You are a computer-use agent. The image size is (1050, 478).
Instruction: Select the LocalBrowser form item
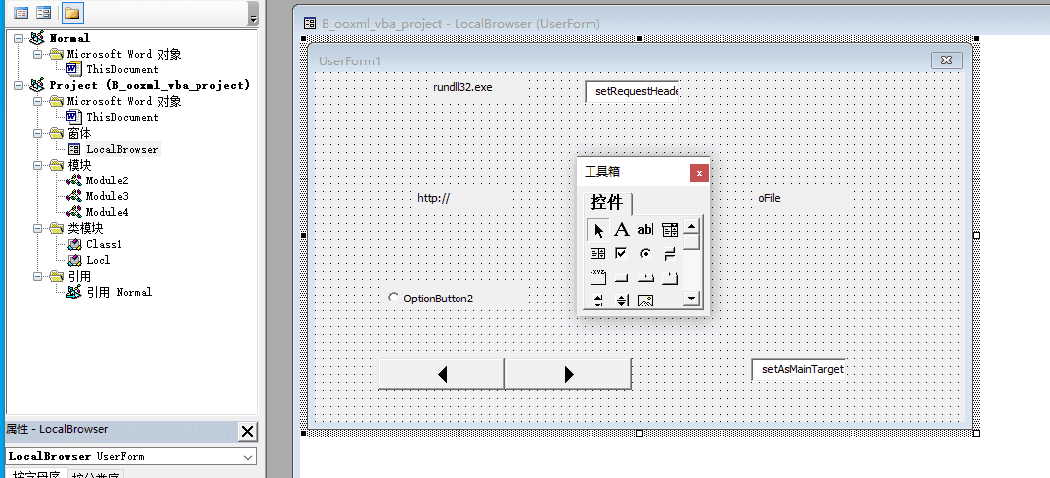(122, 150)
